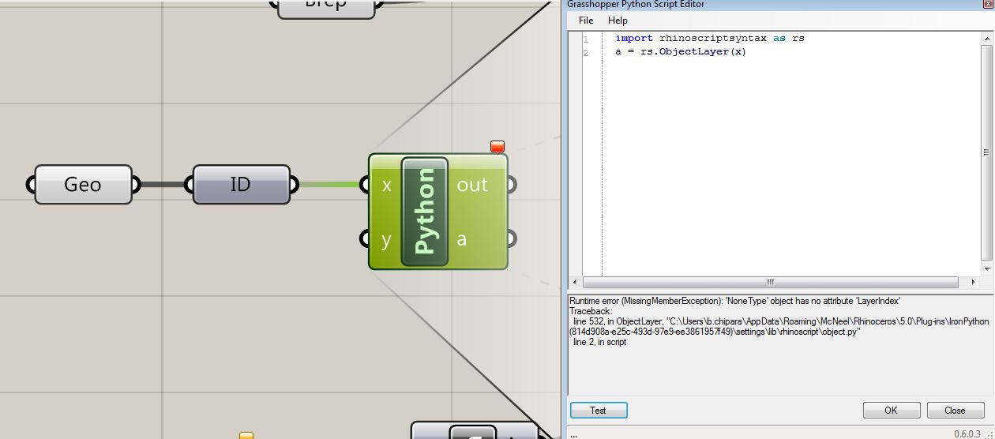The width and height of the screenshot is (995, 439).
Task: Click the code editor scroll left arrow
Action: pyautogui.click(x=575, y=282)
